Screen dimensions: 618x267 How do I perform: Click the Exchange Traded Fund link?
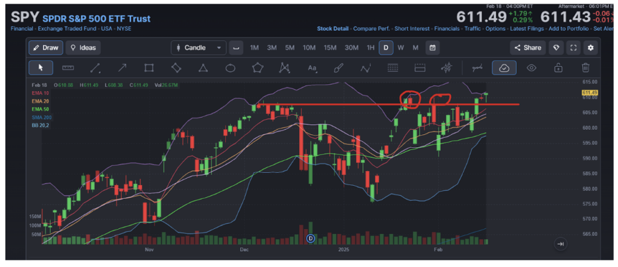pyautogui.click(x=66, y=29)
